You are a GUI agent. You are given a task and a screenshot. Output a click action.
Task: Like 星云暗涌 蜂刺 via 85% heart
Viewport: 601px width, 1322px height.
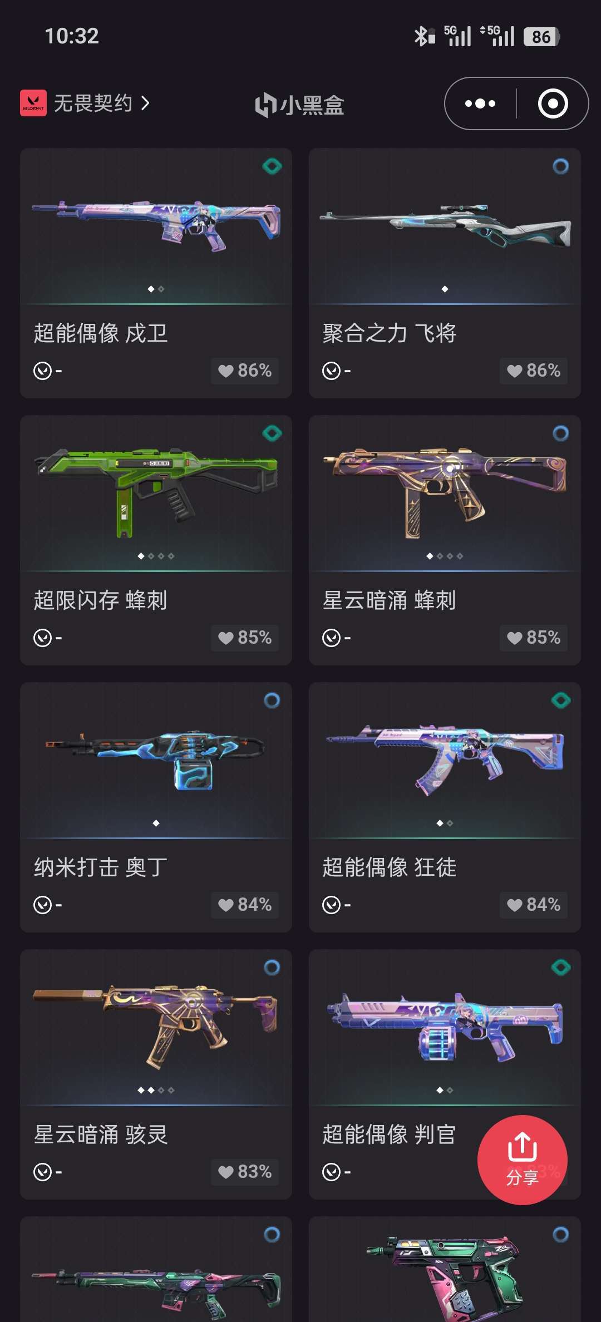tap(534, 638)
